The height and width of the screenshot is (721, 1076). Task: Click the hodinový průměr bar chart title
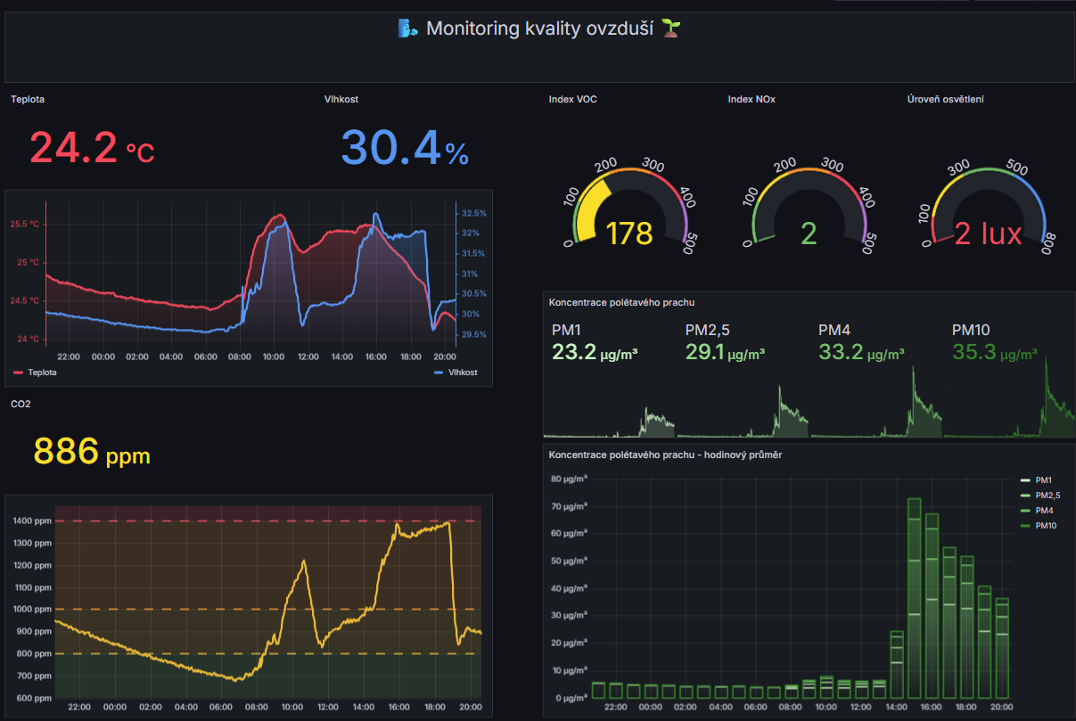tap(666, 455)
